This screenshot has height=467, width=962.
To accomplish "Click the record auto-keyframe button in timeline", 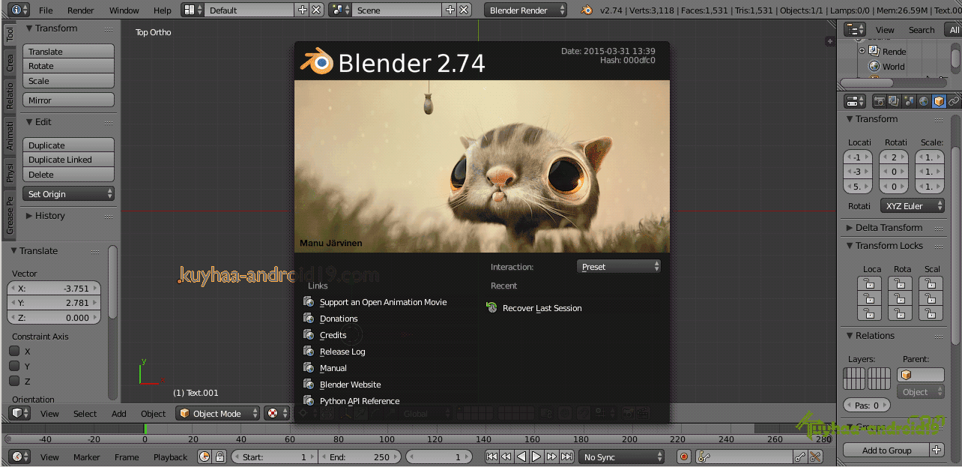I will point(684,457).
